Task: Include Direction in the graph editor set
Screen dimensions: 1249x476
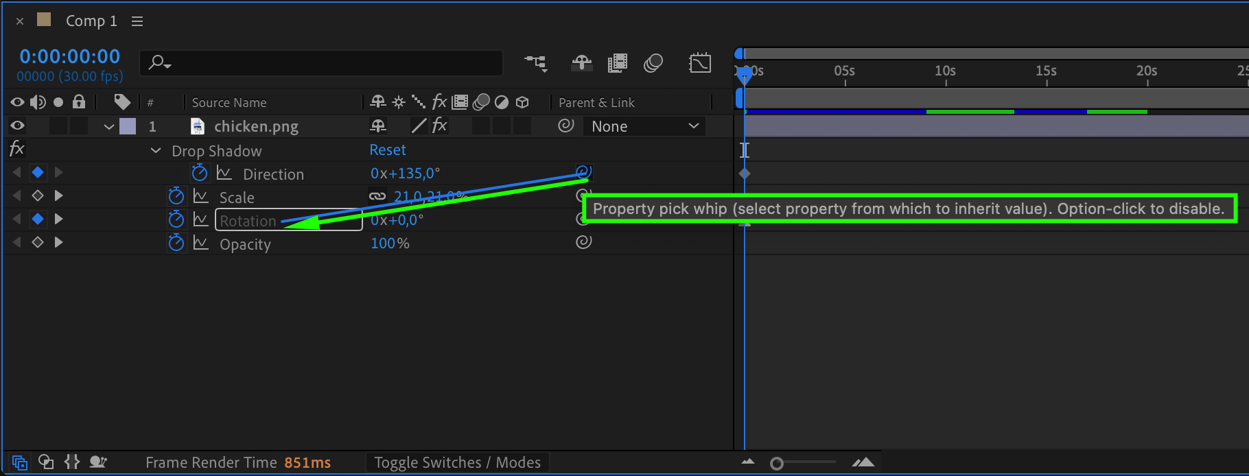Action: coord(224,173)
